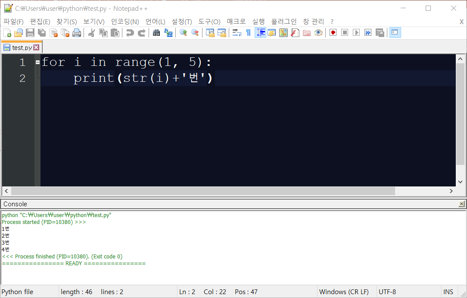Image resolution: width=467 pixels, height=298 pixels.
Task: Print the document via printer icon
Action: 77,33
